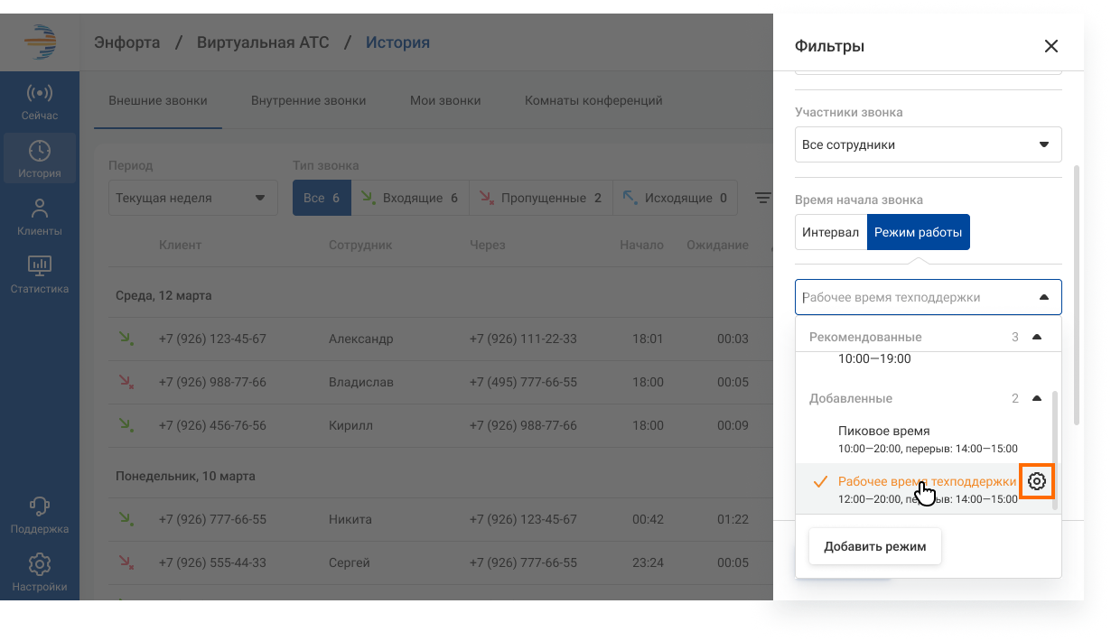Collapse the Добавленные group
This screenshot has width=1111, height=641.
tap(1036, 398)
